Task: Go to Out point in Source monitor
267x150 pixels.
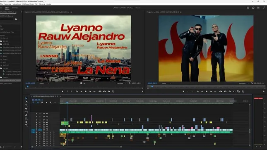Action: pos(94,91)
